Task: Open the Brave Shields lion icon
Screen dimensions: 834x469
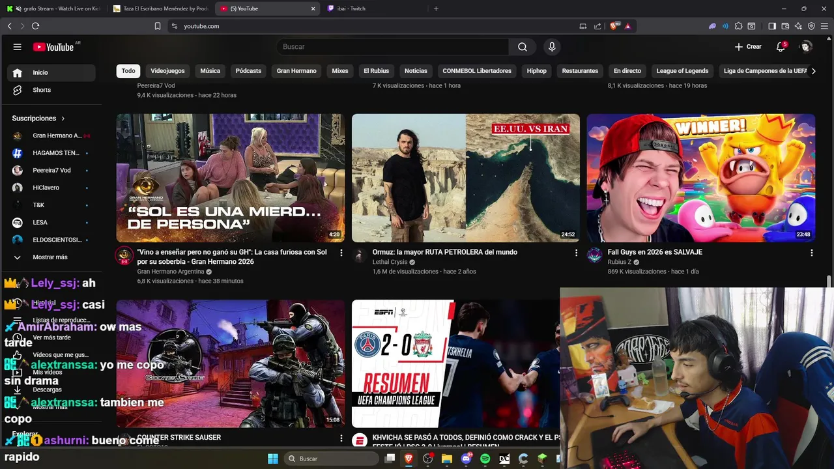Action: tap(614, 26)
